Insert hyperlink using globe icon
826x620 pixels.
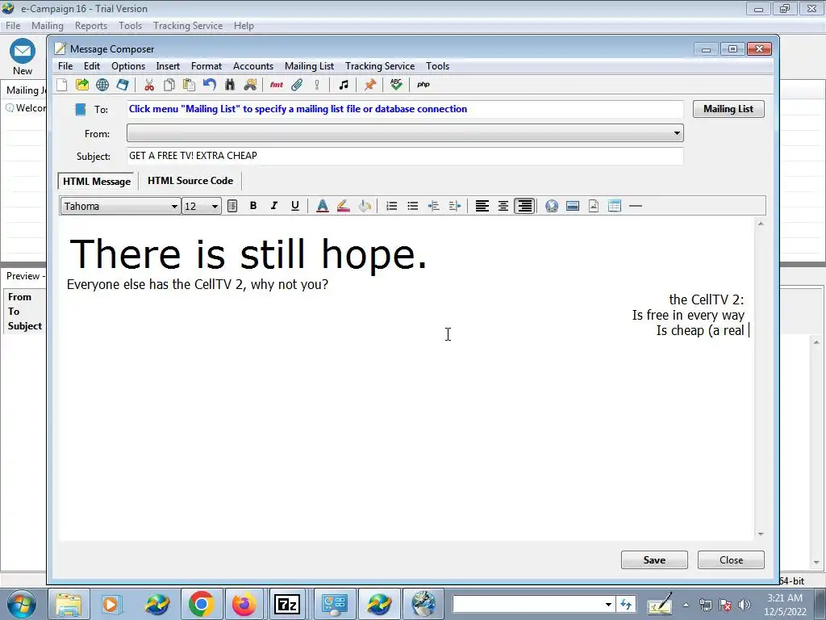(552, 206)
